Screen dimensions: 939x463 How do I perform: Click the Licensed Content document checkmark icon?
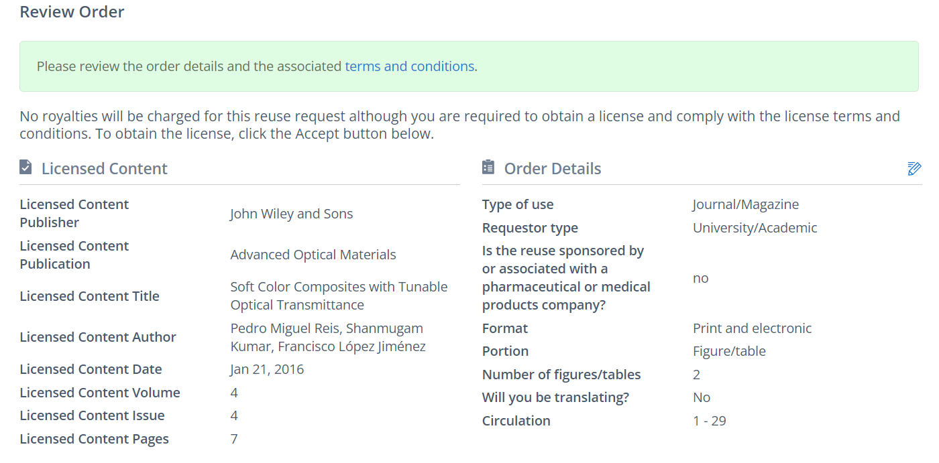pyautogui.click(x=25, y=168)
